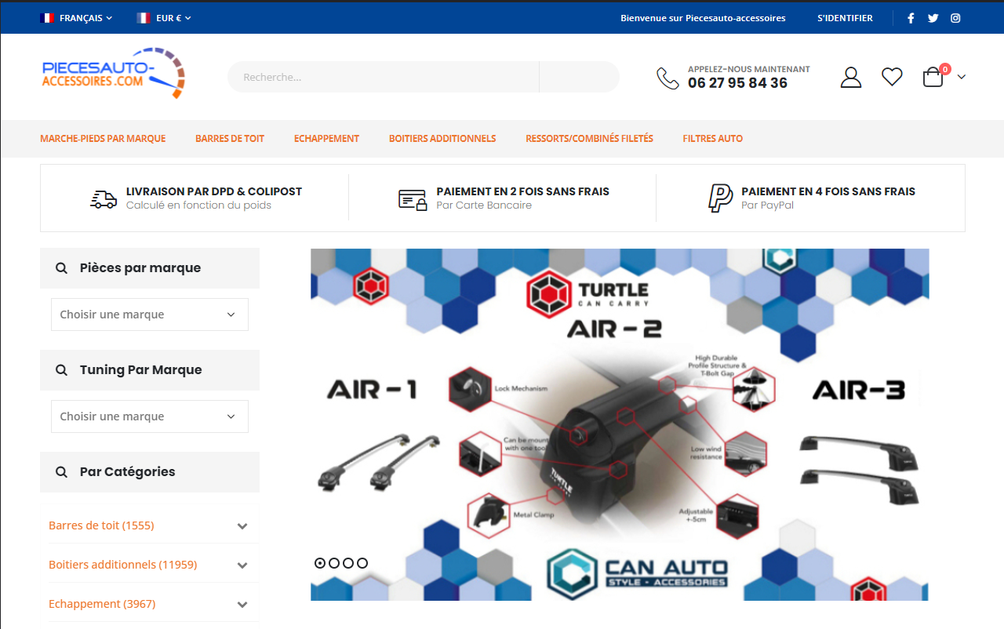Click the Piecesauto-accessoires.com logo
Viewport: 1004px width, 629px height.
[114, 73]
